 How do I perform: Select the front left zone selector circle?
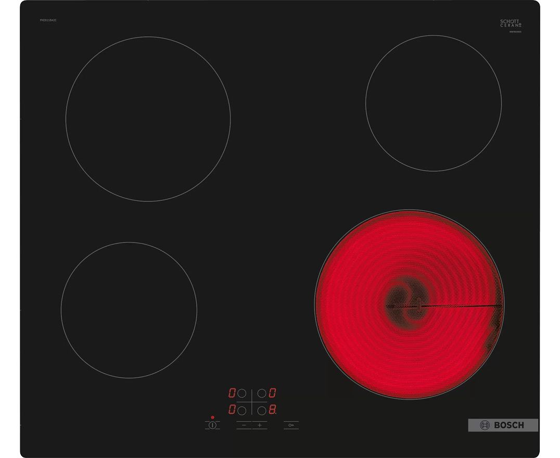(x=242, y=410)
